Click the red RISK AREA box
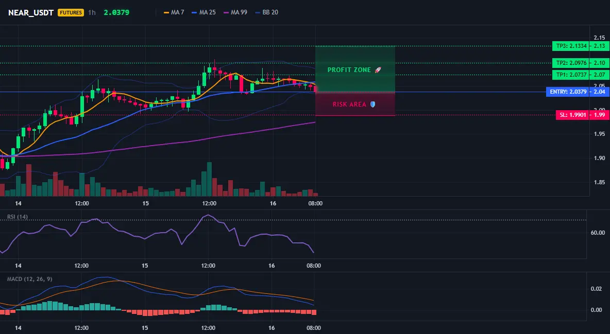Image resolution: width=610 pixels, height=334 pixels. 355,104
